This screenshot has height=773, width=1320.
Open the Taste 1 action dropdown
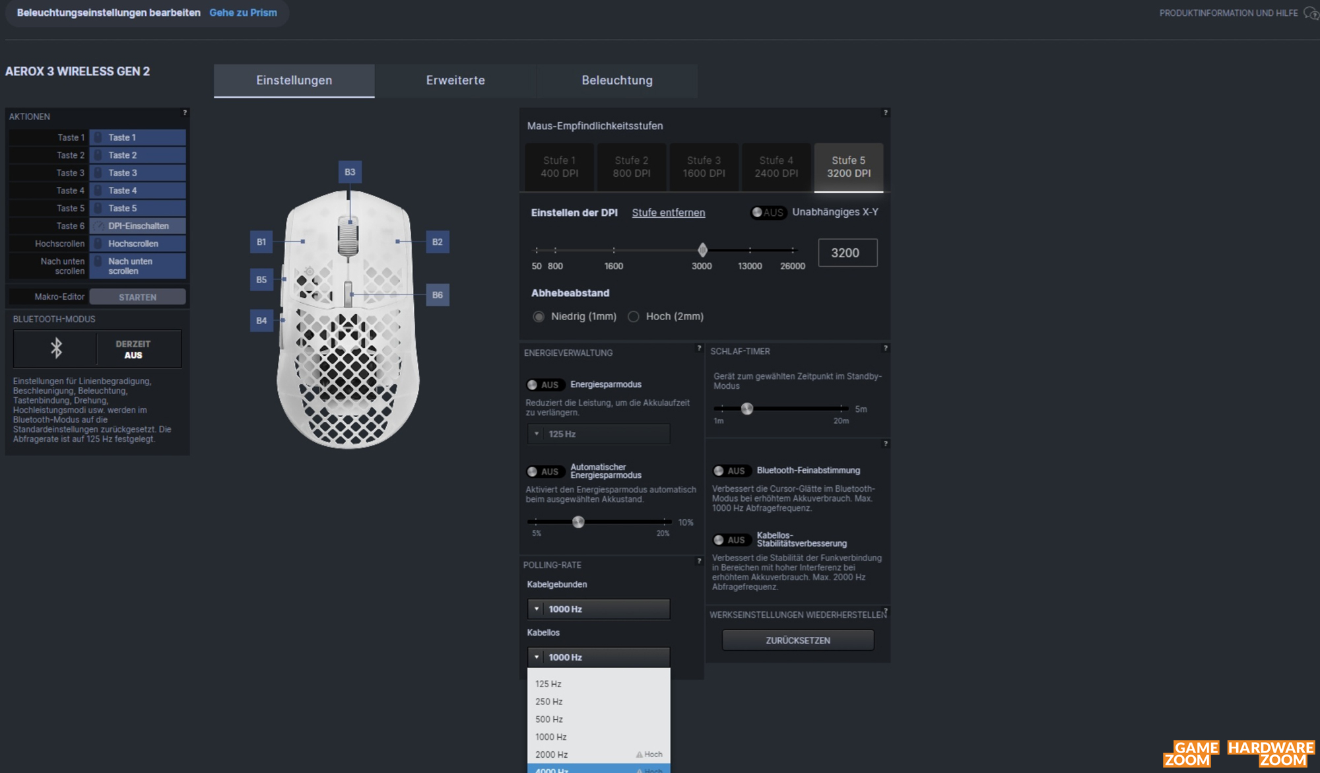(137, 137)
